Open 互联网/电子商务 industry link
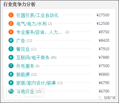Viewport: 119px width, 103px height. pyautogui.click(x=33, y=58)
